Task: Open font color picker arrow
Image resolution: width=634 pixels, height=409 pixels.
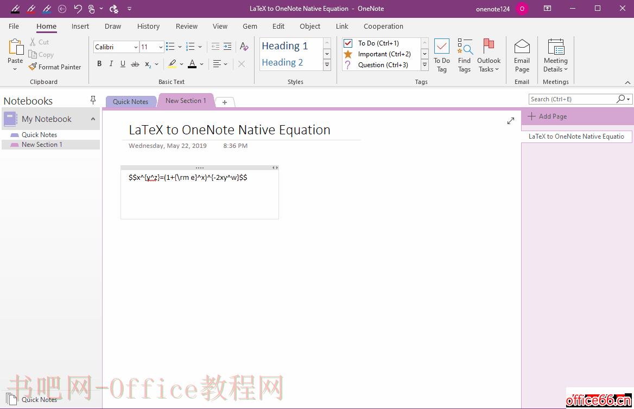Action: coord(202,64)
